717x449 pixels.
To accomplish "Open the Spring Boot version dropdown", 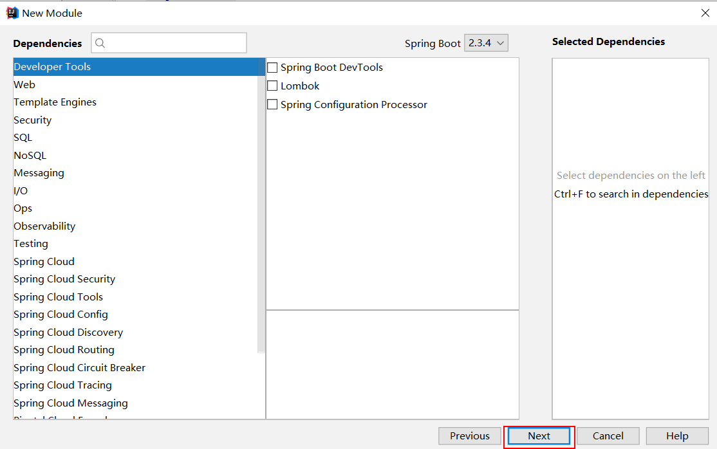I will (486, 43).
